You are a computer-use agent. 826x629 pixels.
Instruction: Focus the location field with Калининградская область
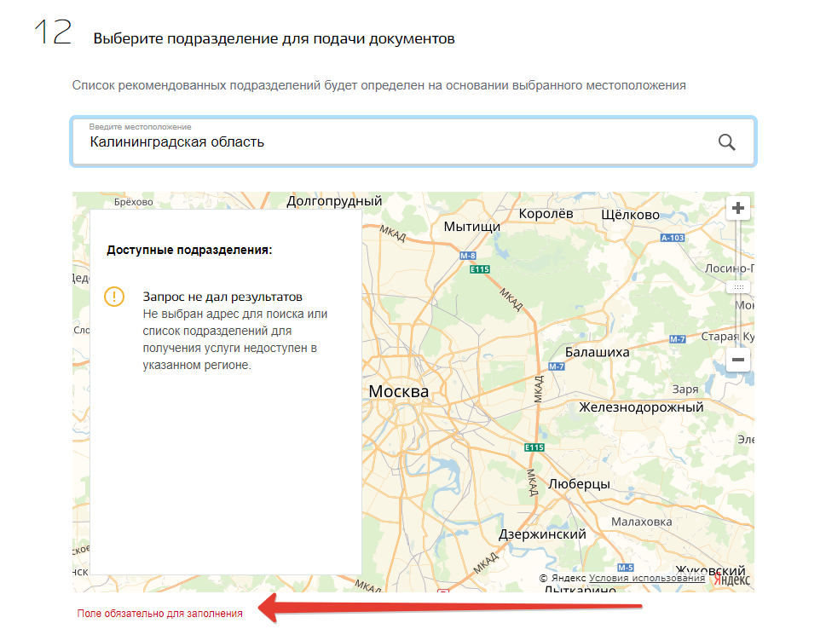392,142
